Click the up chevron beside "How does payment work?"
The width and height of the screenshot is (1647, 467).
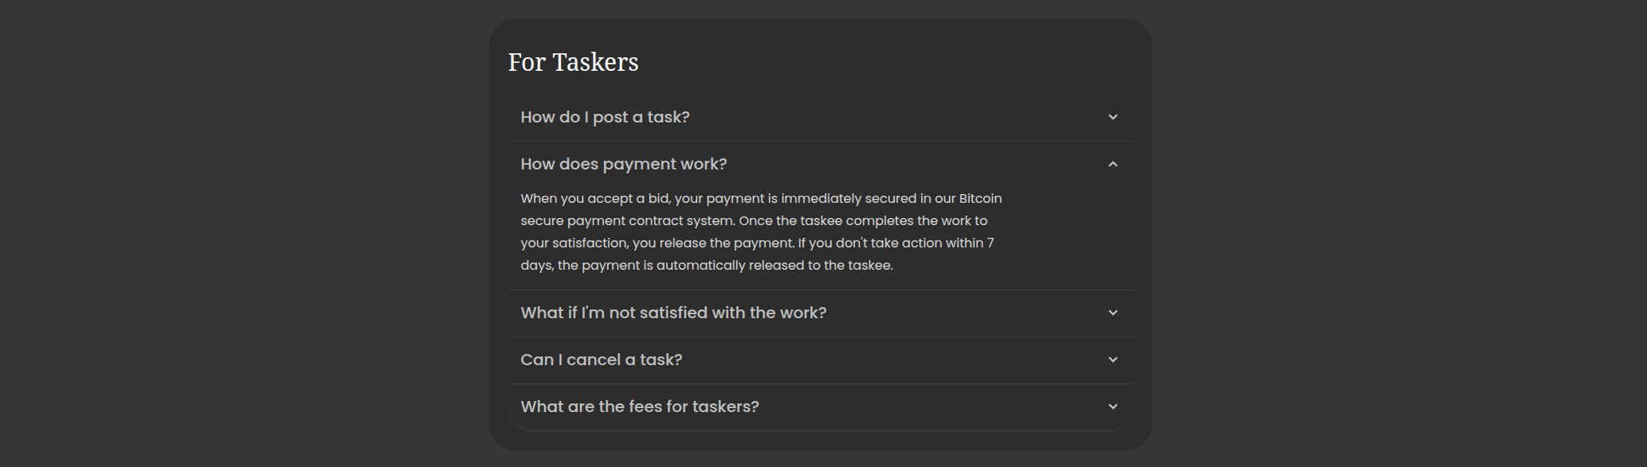[x=1112, y=164]
